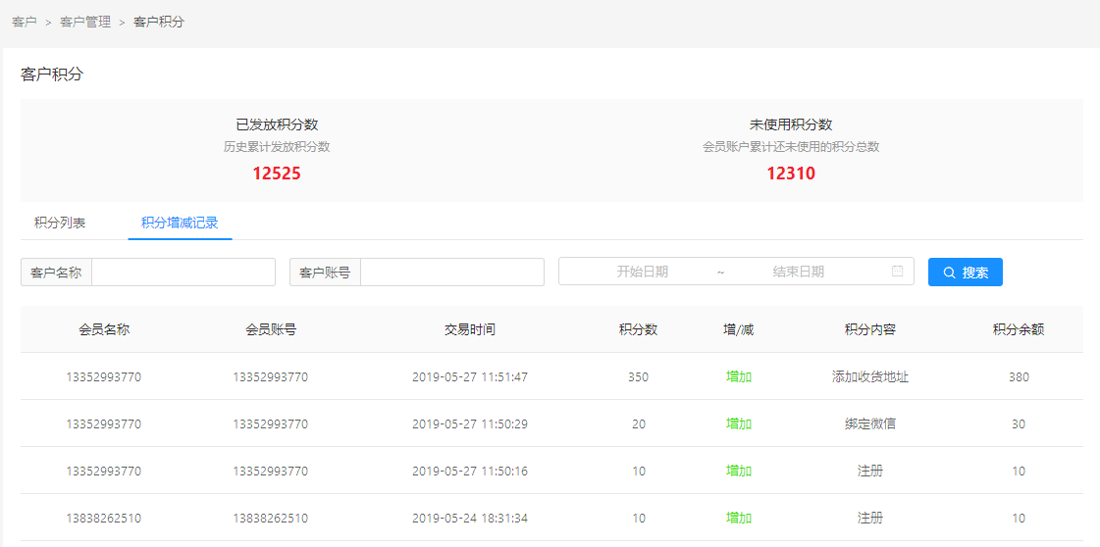Click the 积分内容 column header
Screen dimensions: 1100x547
coord(870,329)
